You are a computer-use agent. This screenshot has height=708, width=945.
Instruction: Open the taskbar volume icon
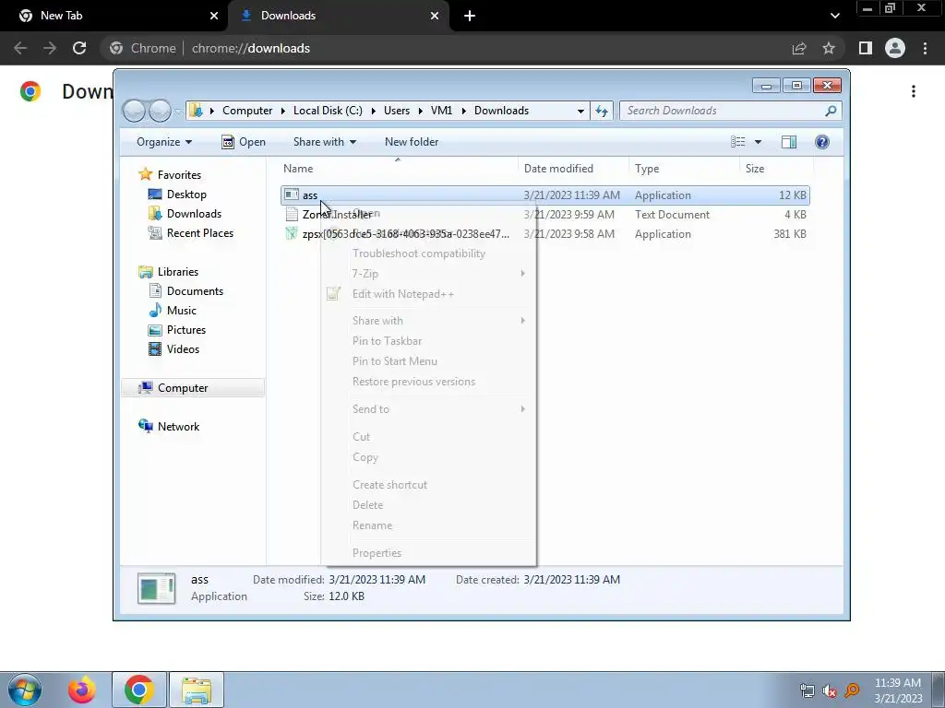[830, 690]
